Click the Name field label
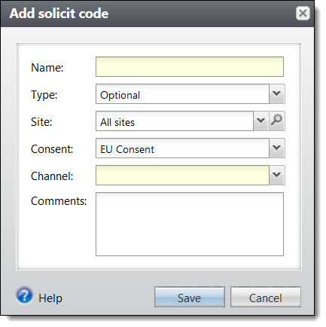The width and height of the screenshot is (326, 327). pyautogui.click(x=47, y=68)
